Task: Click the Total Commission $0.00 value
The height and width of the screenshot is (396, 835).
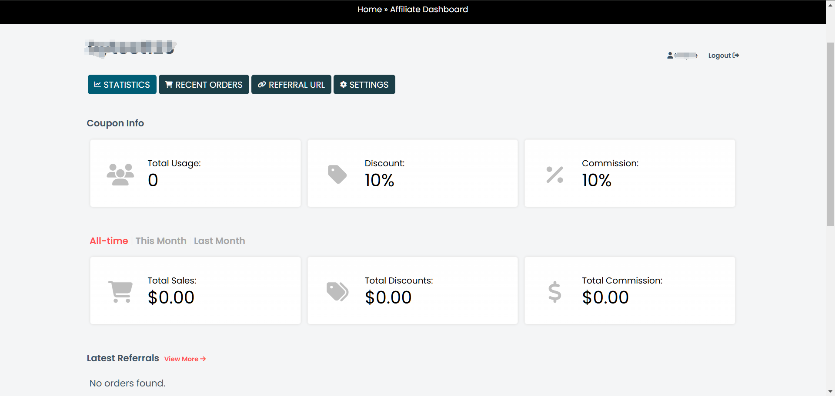Action: coord(605,297)
